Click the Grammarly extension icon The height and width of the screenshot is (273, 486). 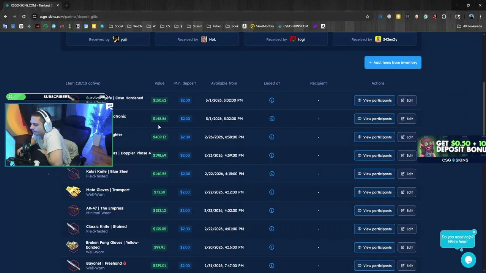(426, 17)
